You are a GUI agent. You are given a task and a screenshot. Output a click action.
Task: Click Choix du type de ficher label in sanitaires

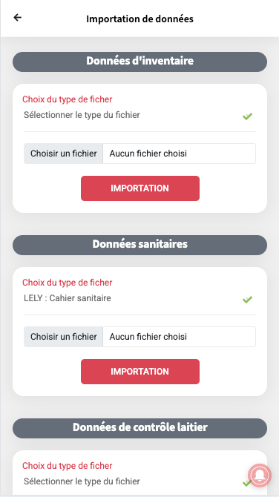[68, 283]
